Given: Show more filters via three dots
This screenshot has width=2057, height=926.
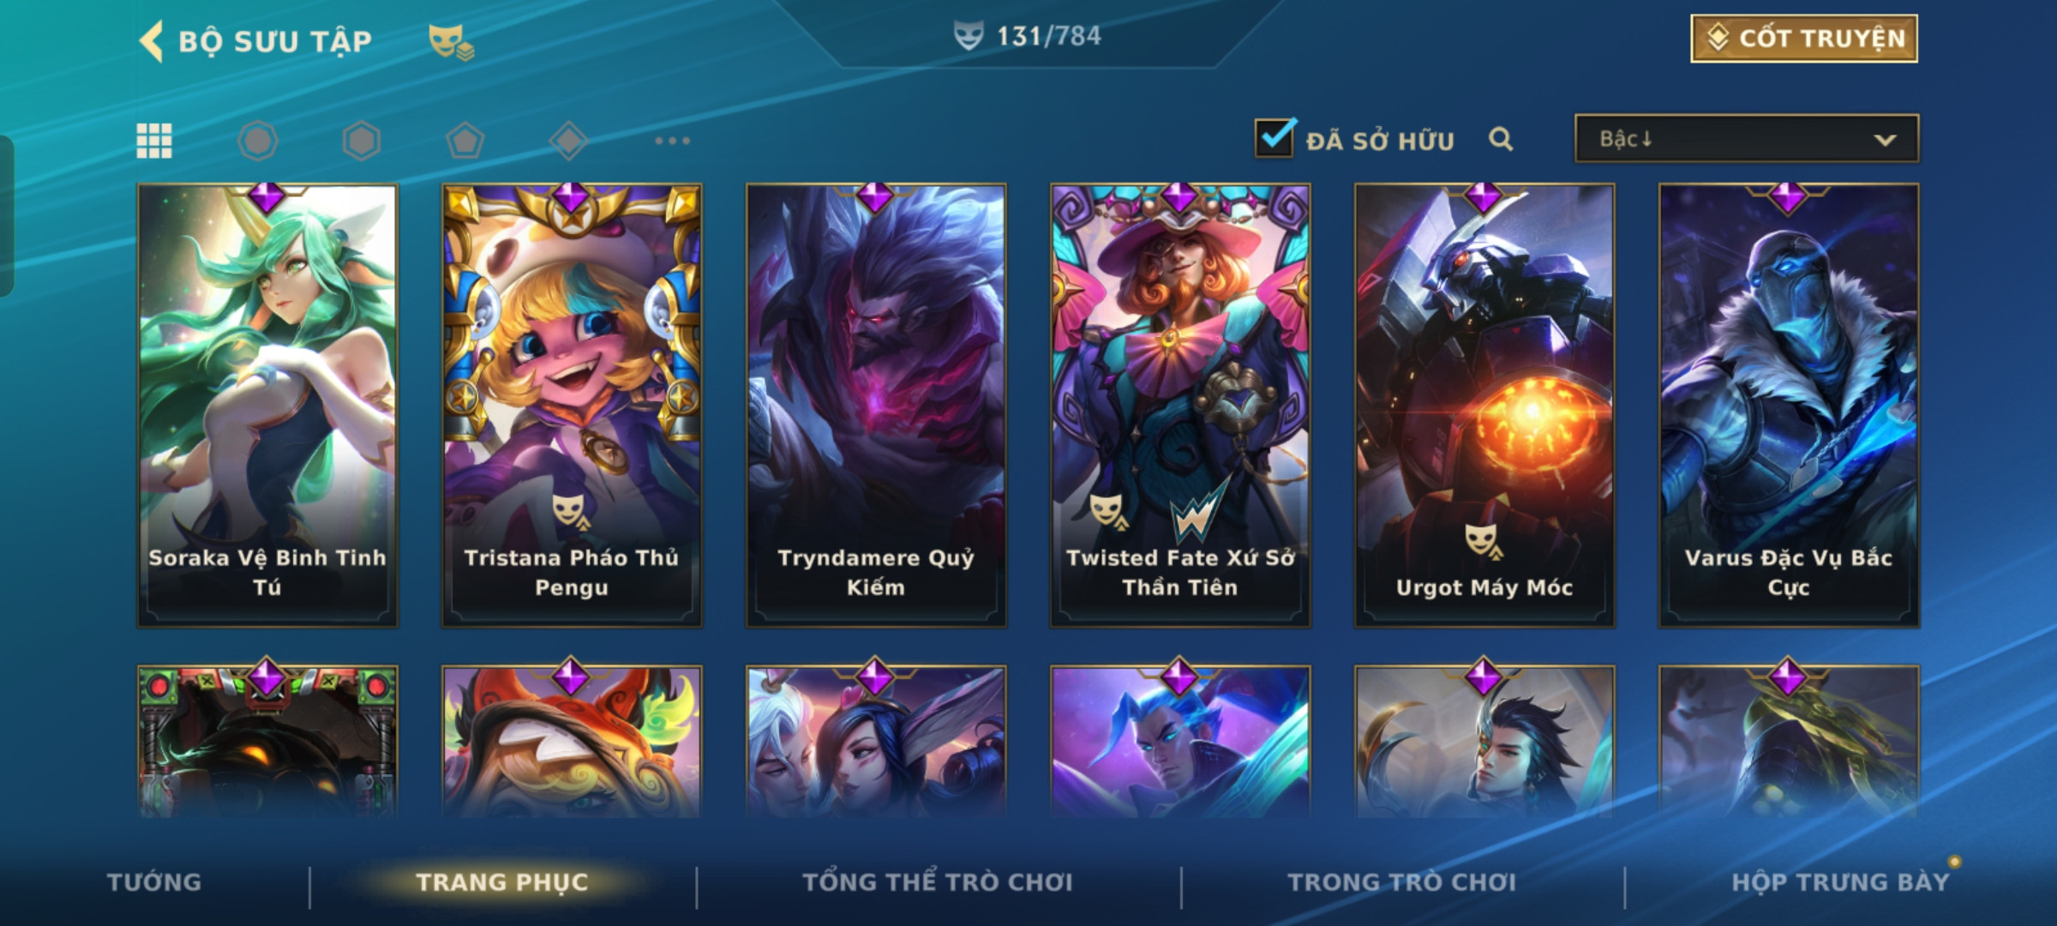Looking at the screenshot, I should click(673, 141).
